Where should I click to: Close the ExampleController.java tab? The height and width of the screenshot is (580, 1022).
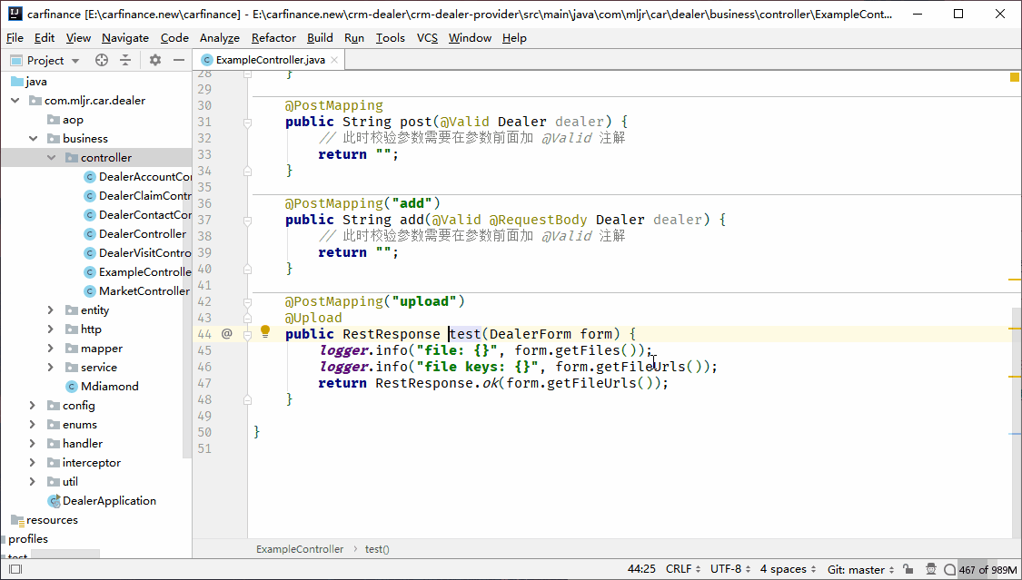[334, 60]
